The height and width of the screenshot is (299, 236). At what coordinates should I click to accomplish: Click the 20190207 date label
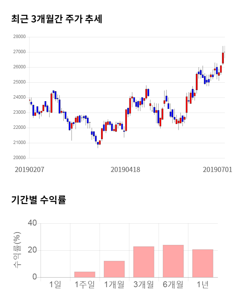point(29,169)
